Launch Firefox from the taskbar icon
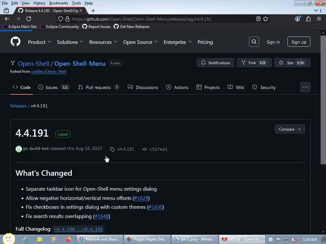 tap(68, 239)
